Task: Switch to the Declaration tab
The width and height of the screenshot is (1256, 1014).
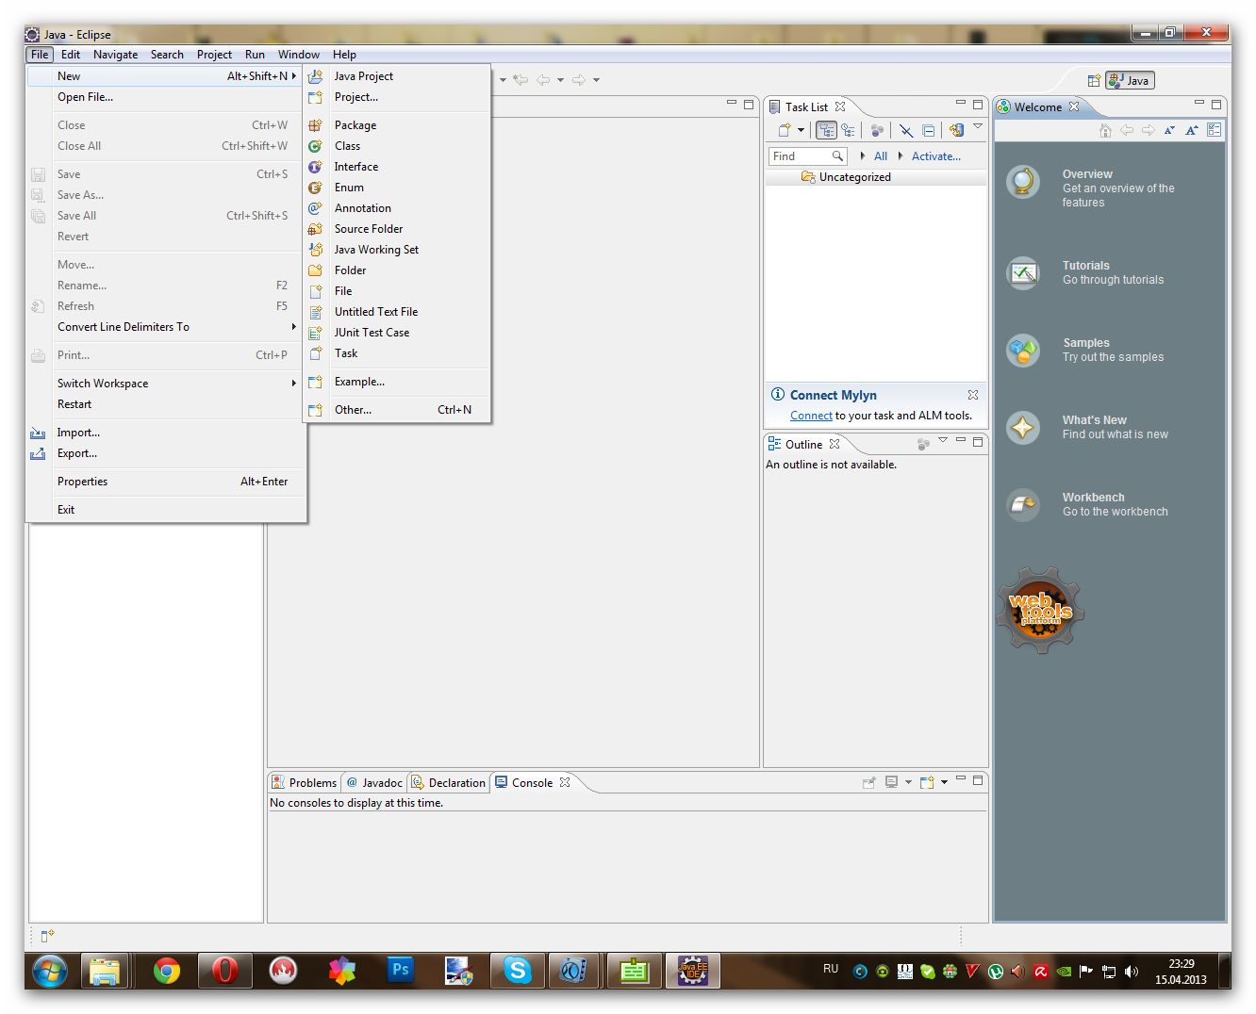Action: [448, 783]
